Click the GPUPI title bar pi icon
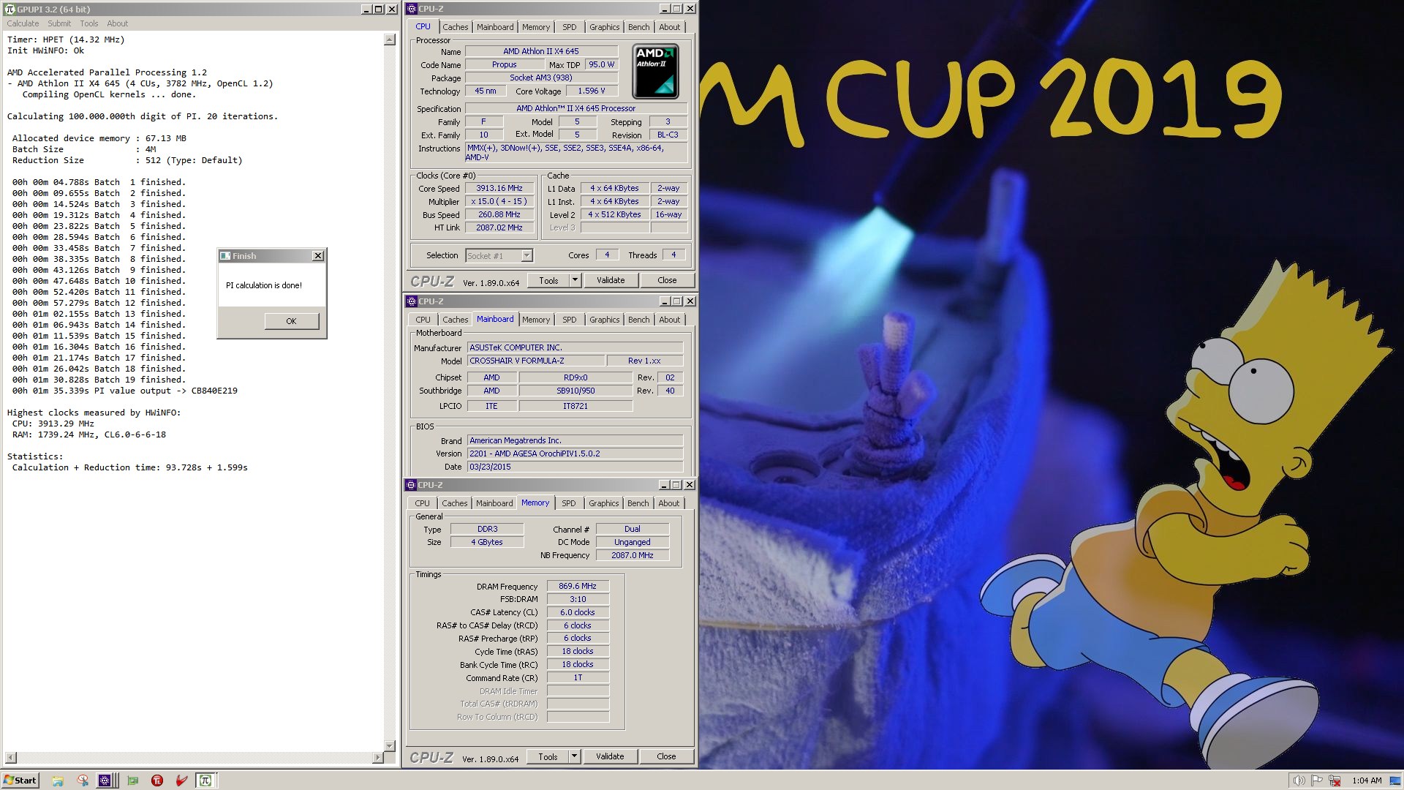This screenshot has height=790, width=1404. pyautogui.click(x=10, y=9)
